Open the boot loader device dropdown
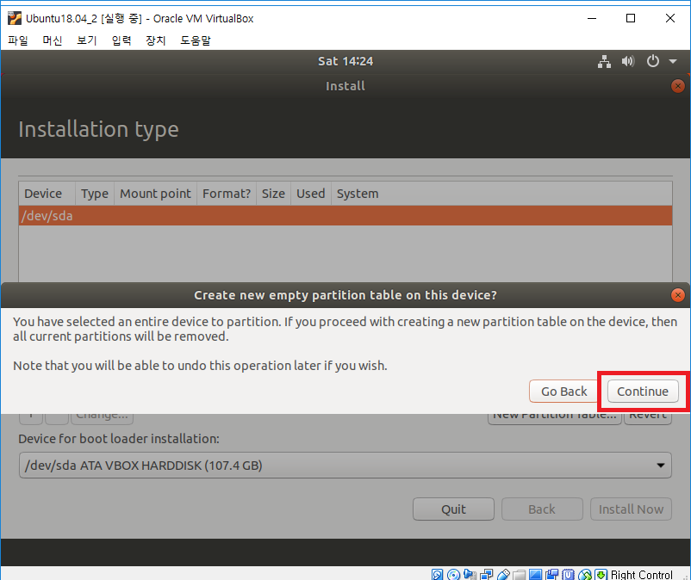The width and height of the screenshot is (691, 580). click(x=345, y=466)
